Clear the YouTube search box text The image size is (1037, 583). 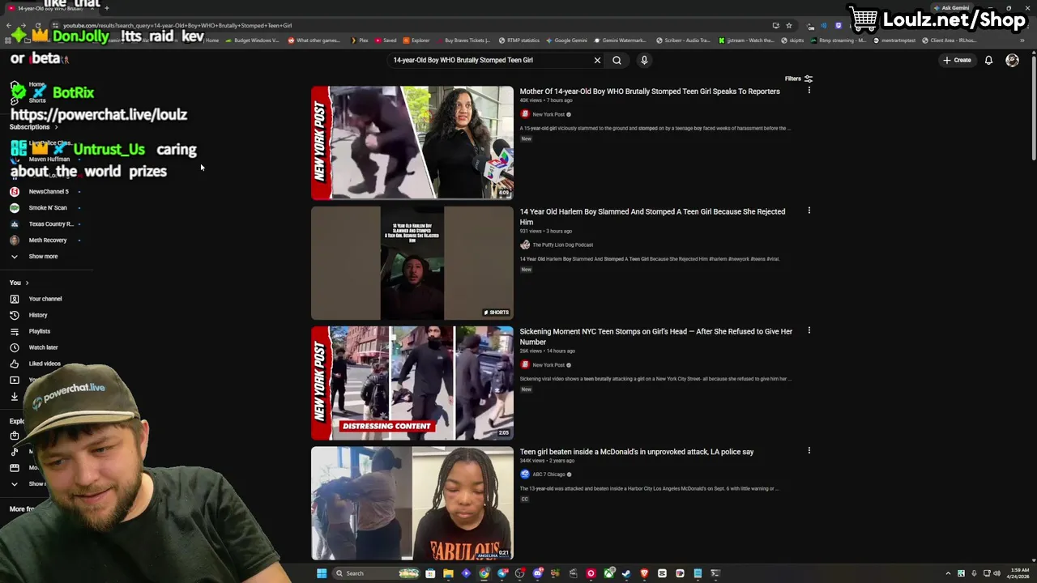pos(597,60)
